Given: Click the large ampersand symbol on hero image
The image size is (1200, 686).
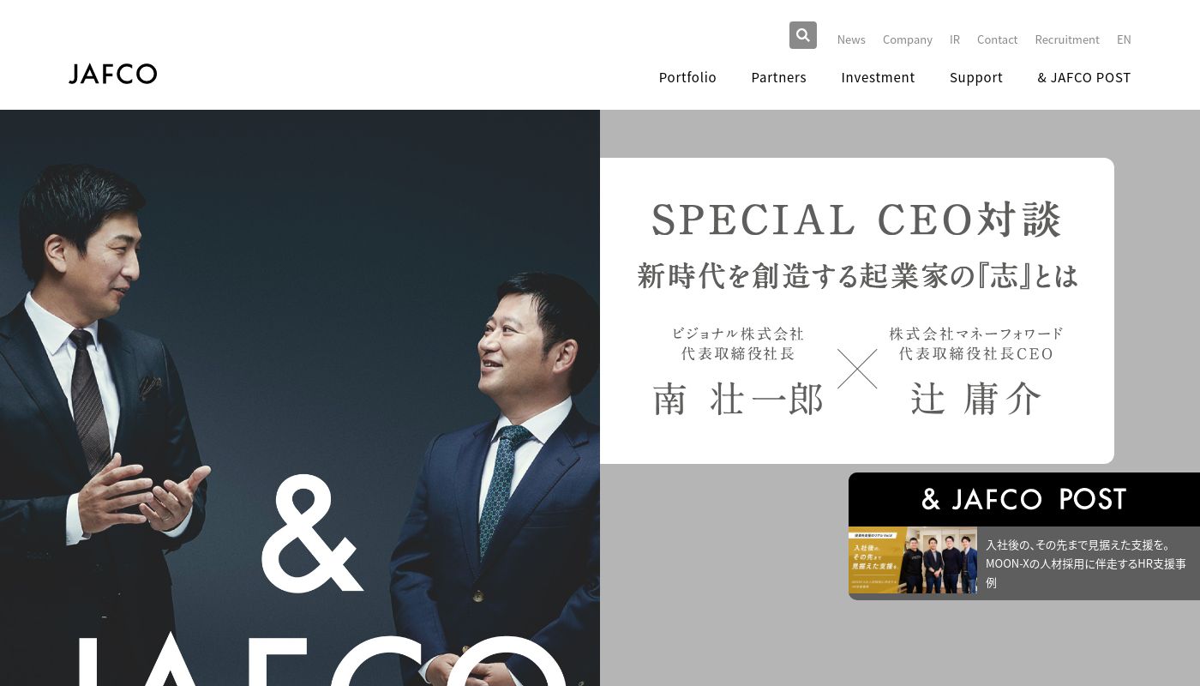Looking at the screenshot, I should pos(312,533).
